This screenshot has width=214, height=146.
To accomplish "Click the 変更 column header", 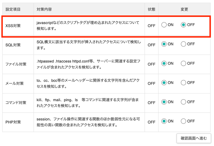I will [x=184, y=9].
